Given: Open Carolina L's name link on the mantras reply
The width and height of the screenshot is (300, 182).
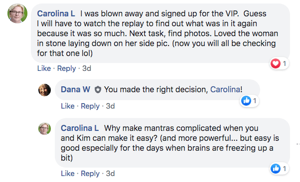Looking at the screenshot, I should pyautogui.click(x=80, y=128).
